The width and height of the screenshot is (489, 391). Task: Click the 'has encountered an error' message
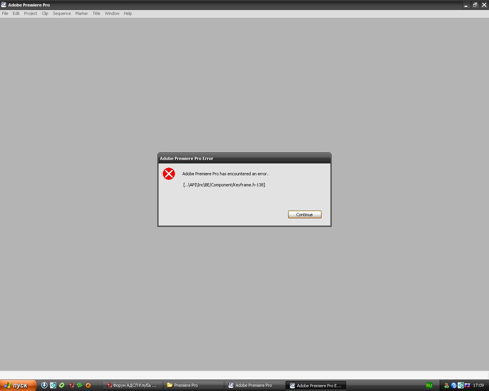225,174
